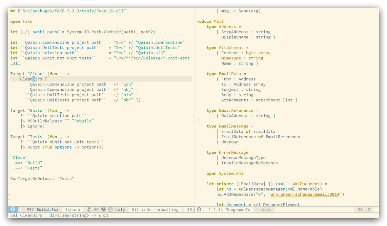The height and width of the screenshot is (226, 387).
Task: Click 'Attachments : Attachment list' field
Action: [x=257, y=100]
